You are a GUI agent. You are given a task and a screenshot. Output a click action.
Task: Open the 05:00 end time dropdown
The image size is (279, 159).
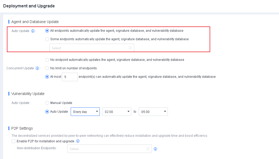click(153, 112)
